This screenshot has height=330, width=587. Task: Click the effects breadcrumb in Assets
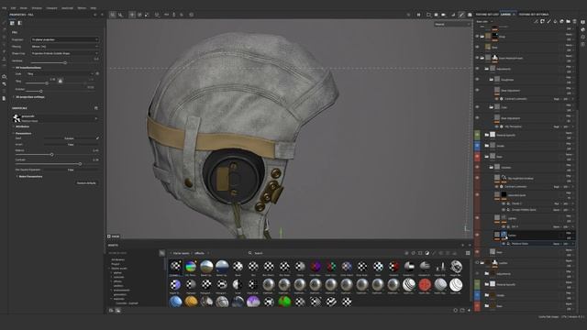[x=199, y=253]
